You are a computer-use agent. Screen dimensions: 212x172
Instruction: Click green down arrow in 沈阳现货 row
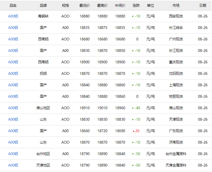click(x=133, y=74)
